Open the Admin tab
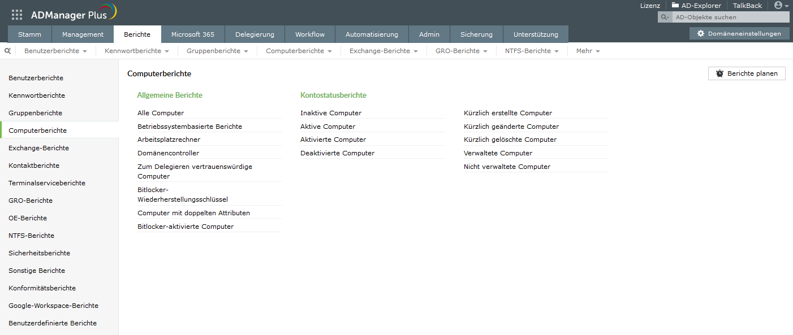The image size is (793, 335). [429, 34]
